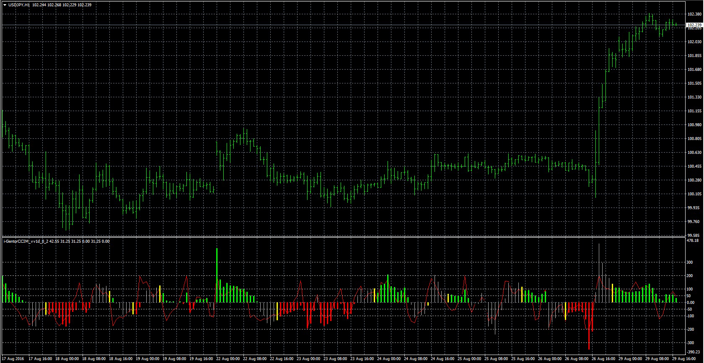Select the longest red histogram bar
Screen dimensions: 704x363
point(589,326)
